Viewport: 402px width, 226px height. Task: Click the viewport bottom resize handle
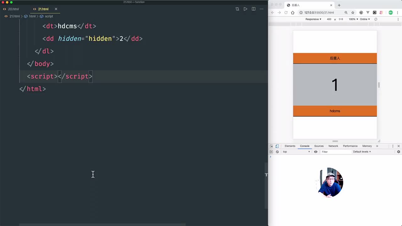click(335, 141)
